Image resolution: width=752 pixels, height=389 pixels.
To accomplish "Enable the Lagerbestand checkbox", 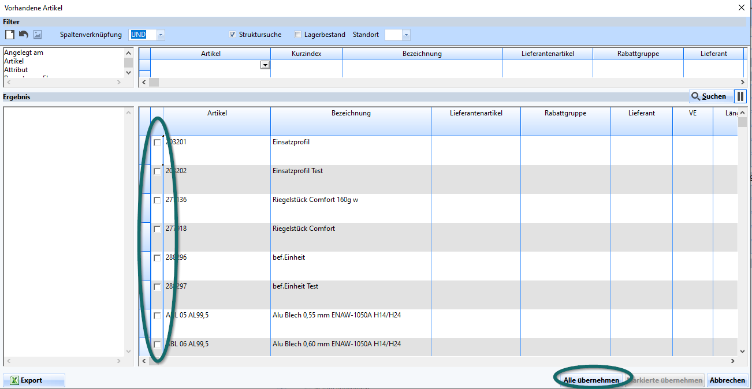I will (298, 35).
